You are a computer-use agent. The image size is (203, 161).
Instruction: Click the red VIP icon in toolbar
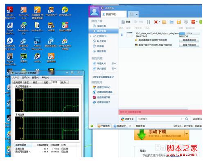pyautogui.click(x=193, y=22)
